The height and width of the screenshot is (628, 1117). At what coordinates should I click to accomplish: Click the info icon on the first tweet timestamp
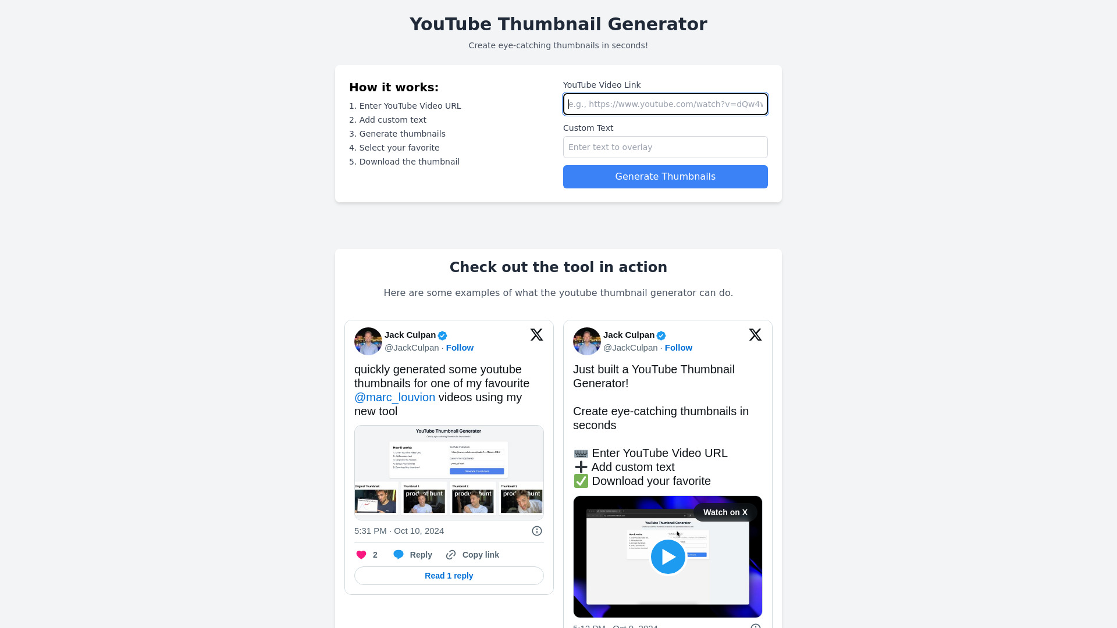(x=536, y=531)
